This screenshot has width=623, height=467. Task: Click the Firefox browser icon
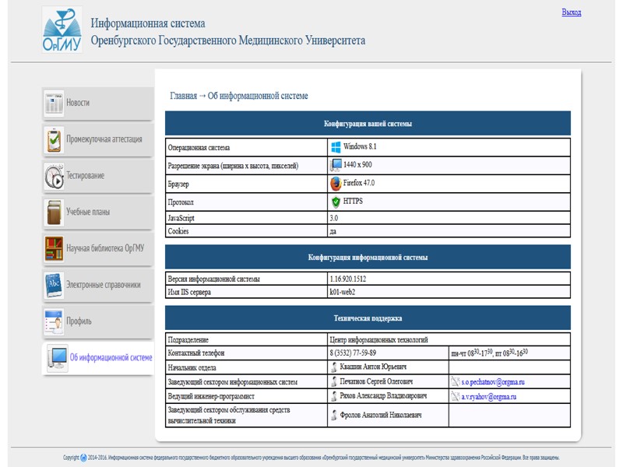336,184
